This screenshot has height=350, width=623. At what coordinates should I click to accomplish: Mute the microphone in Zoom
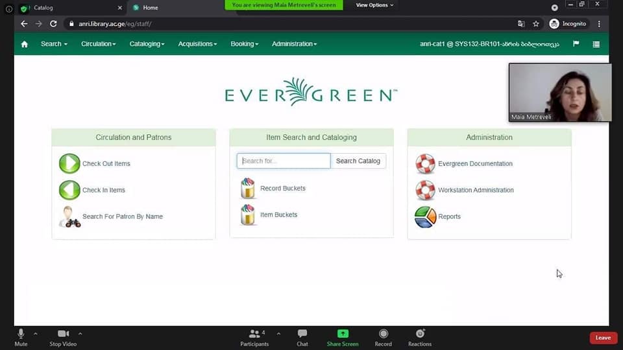click(x=21, y=338)
